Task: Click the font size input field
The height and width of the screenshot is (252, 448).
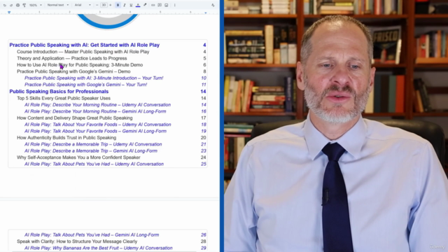Action: click(104, 5)
